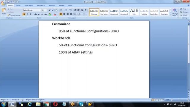Save document from Quick Access Toolbar
The height and width of the screenshot is (107, 190).
[x=8, y=2]
